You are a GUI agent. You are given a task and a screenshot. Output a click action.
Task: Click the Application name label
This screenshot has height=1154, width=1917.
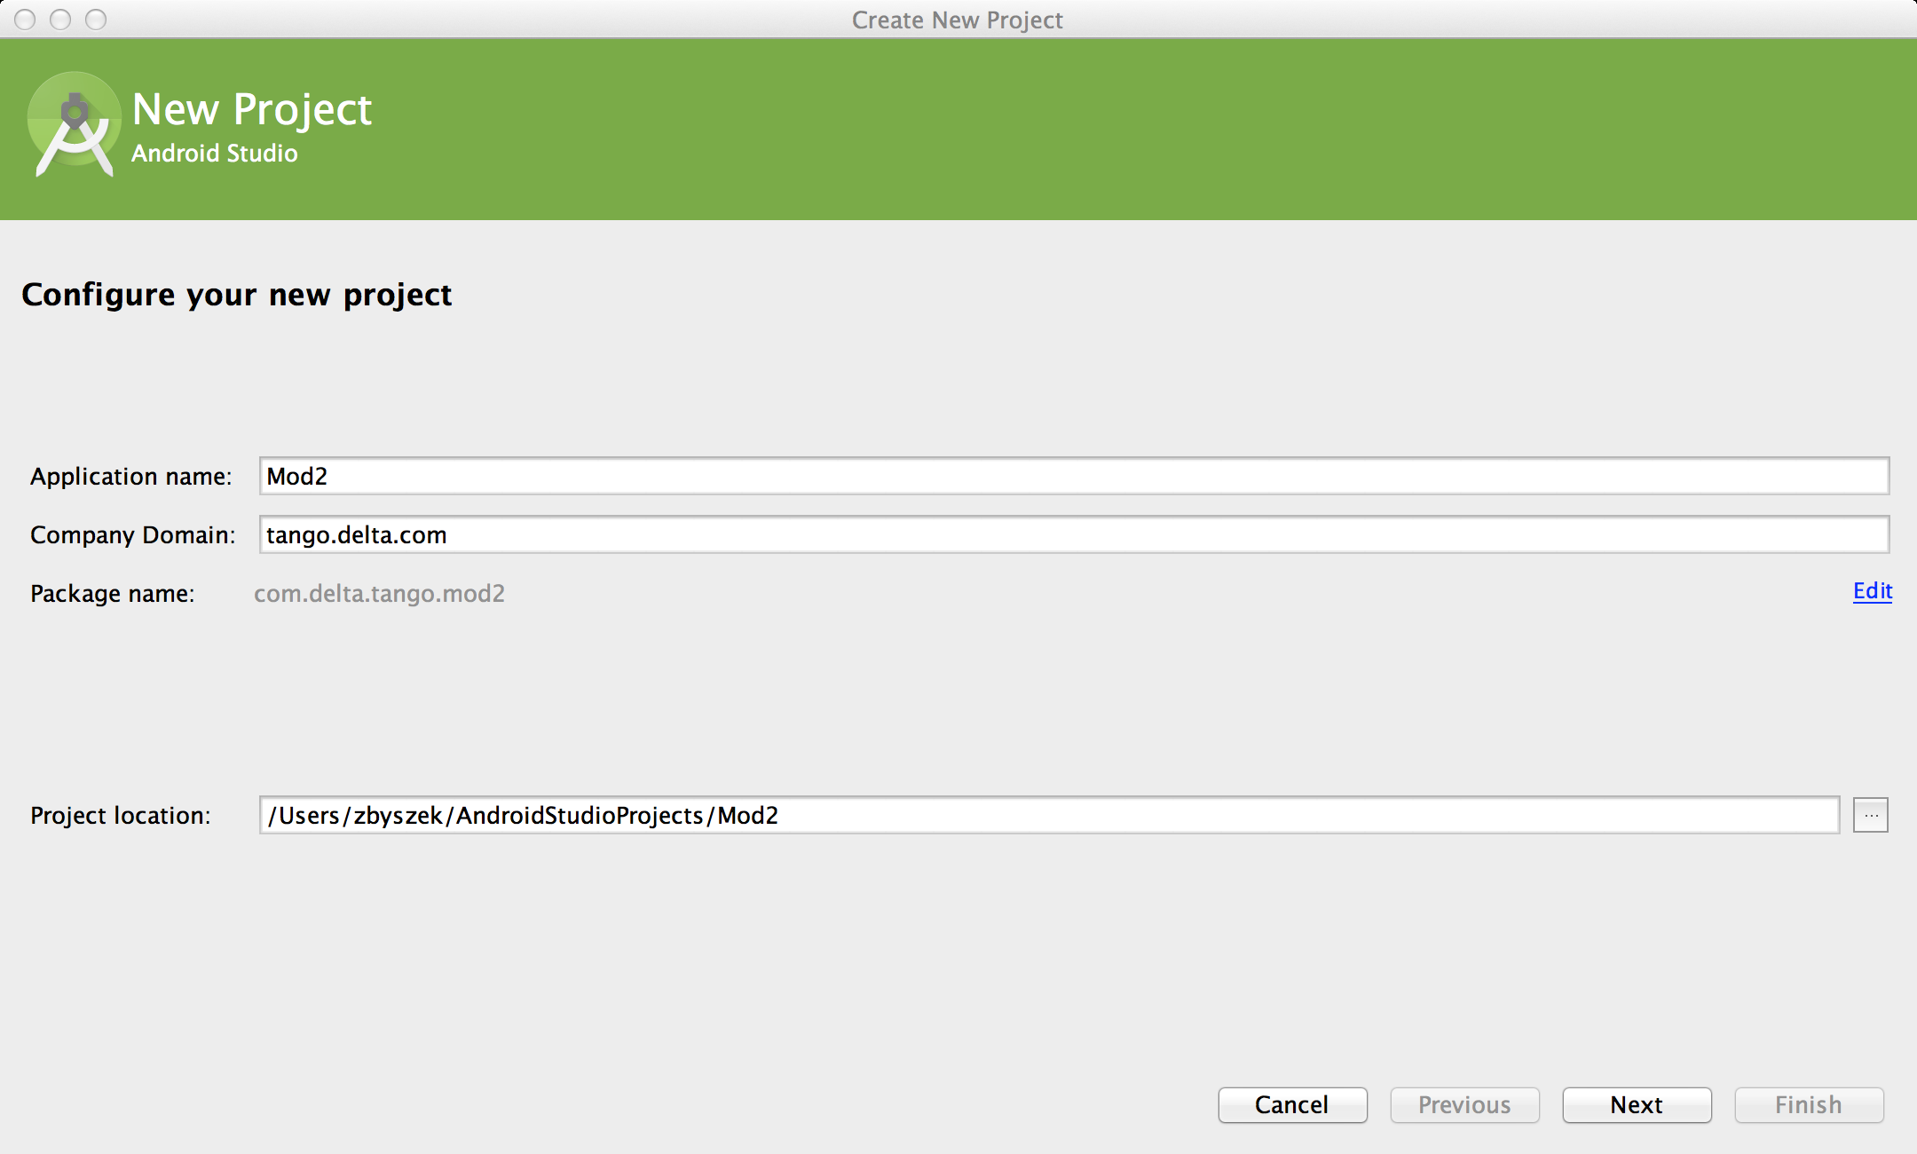point(130,477)
